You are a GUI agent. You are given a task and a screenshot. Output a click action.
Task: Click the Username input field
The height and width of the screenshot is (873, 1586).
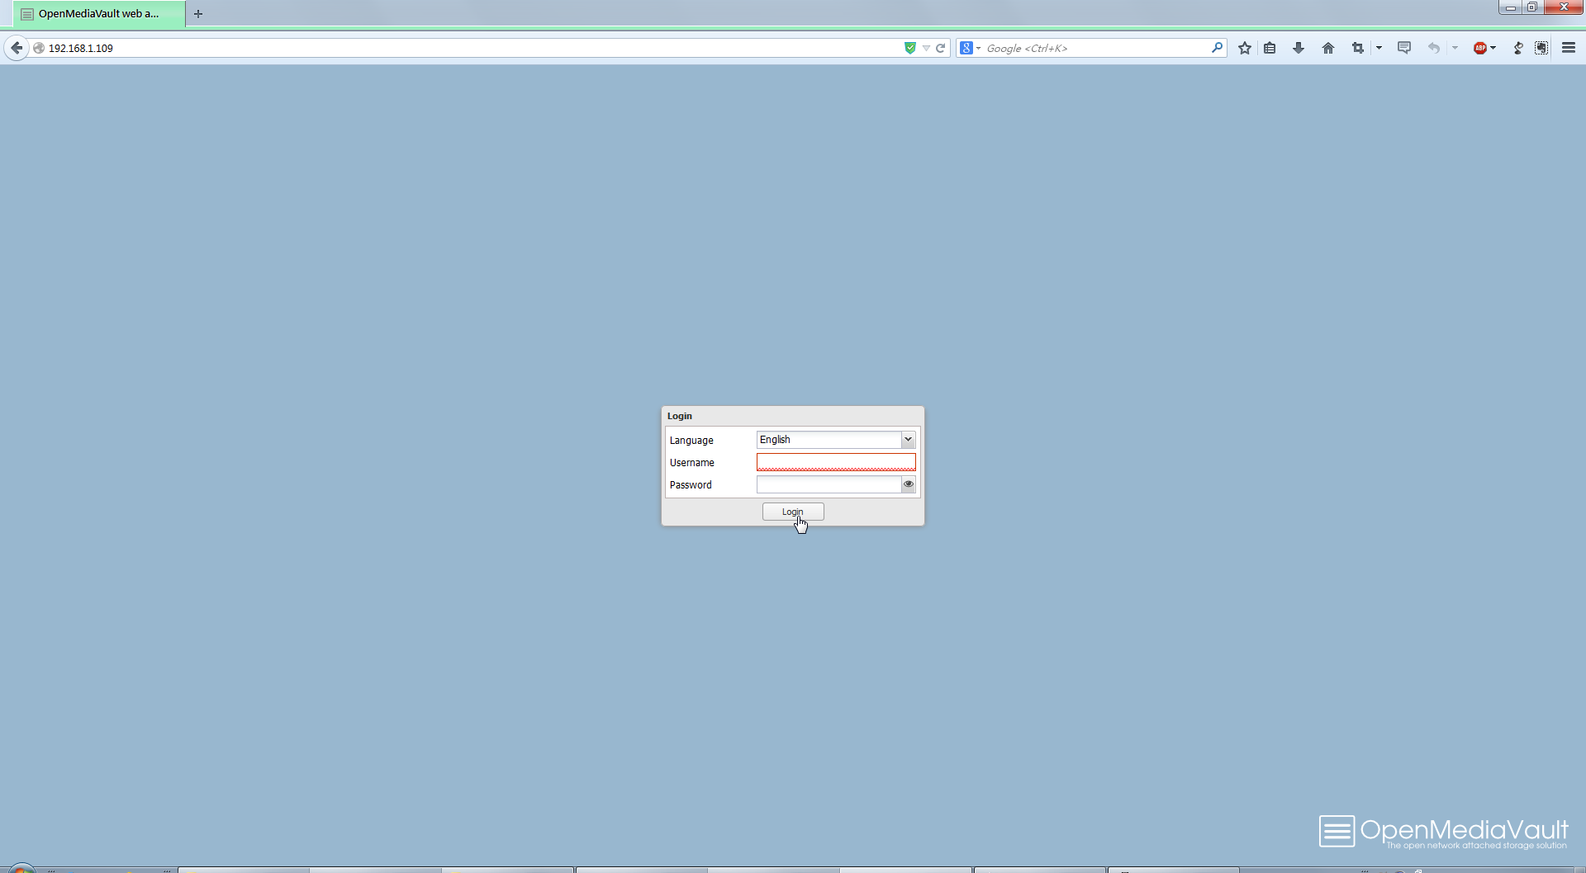(836, 462)
